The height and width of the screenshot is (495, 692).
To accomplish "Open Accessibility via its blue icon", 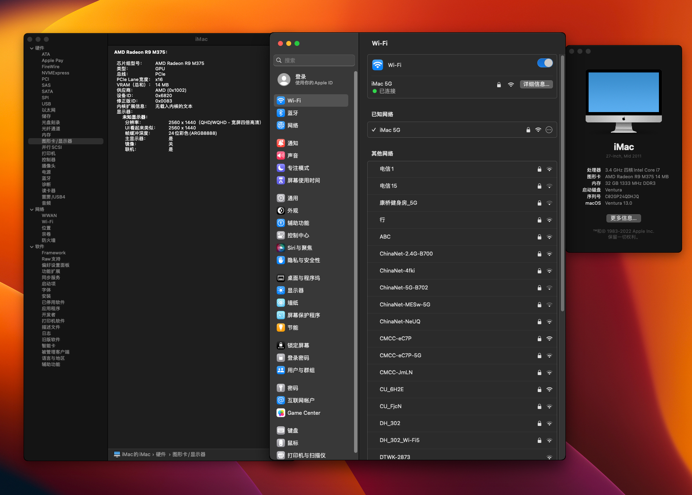I will [x=281, y=223].
